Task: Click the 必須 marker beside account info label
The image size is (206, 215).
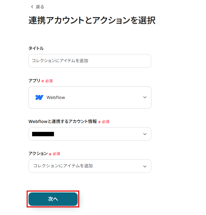Action: (106, 122)
